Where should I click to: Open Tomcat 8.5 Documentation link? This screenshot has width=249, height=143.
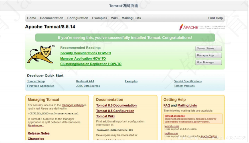point(116,106)
